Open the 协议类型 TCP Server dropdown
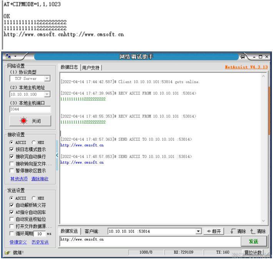This screenshot has height=259, width=273. click(47, 78)
